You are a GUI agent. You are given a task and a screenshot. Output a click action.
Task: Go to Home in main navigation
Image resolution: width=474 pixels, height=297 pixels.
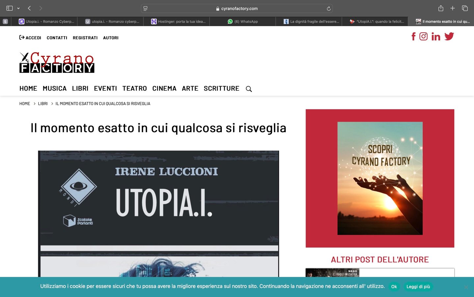(x=28, y=88)
